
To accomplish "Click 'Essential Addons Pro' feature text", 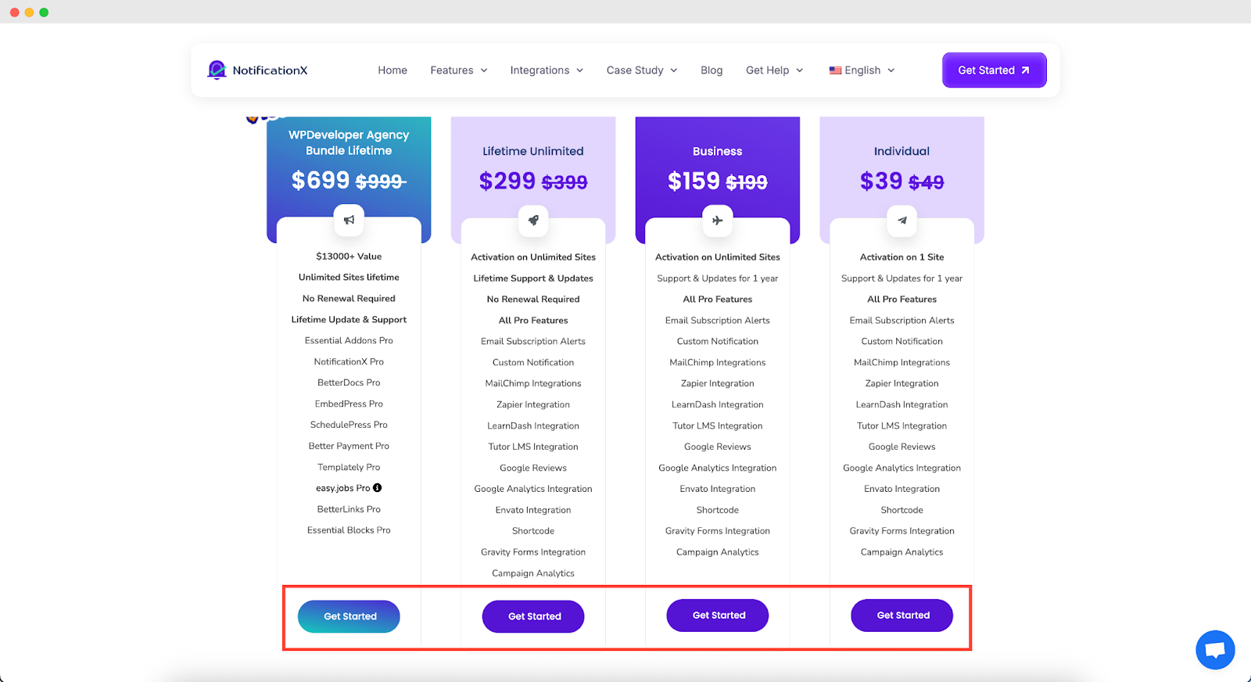I will pyautogui.click(x=349, y=341).
